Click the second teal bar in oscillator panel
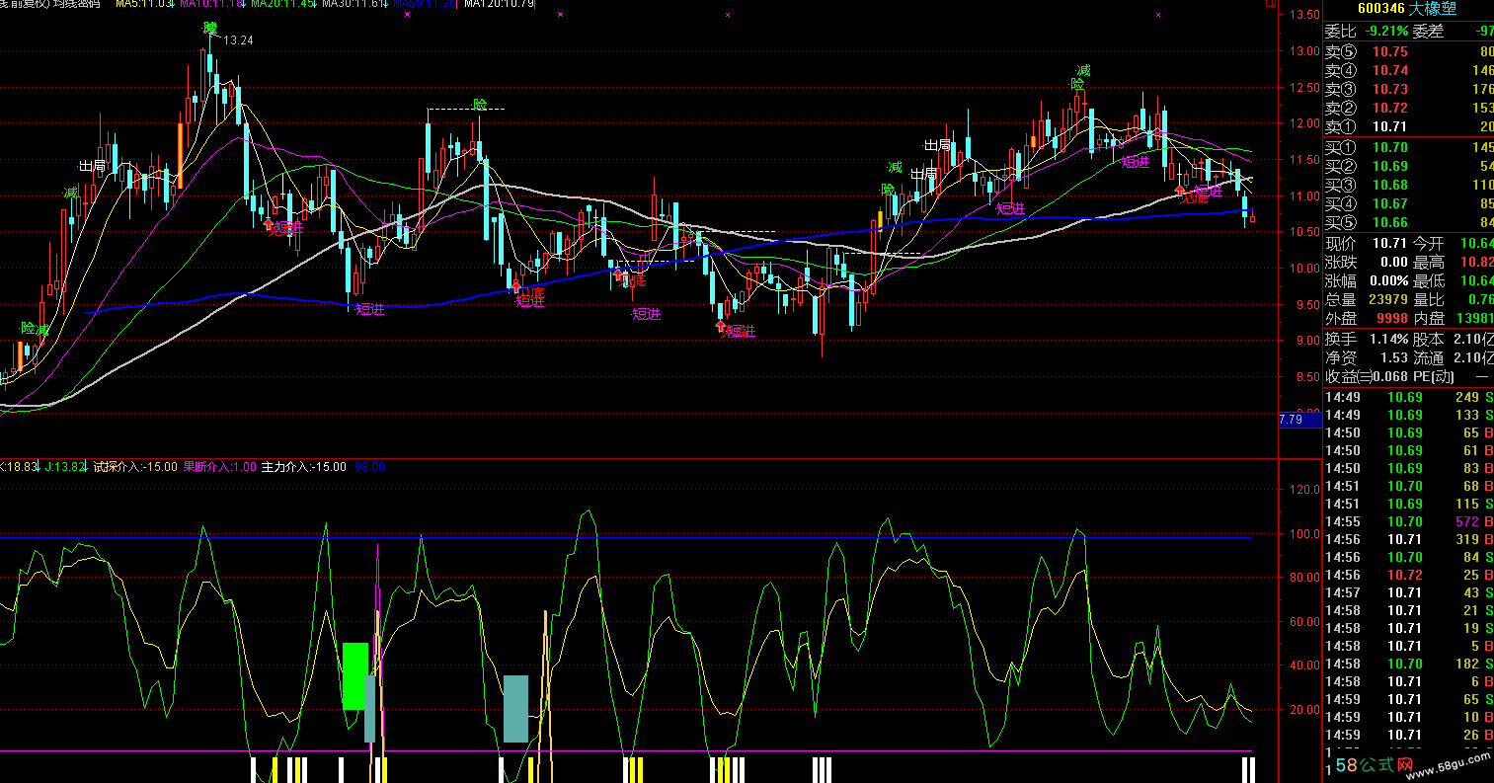The width and height of the screenshot is (1494, 783). (x=515, y=708)
